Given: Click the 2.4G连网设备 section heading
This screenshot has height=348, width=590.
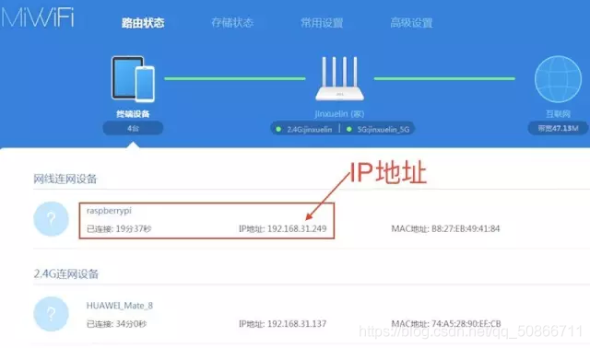Looking at the screenshot, I should click(x=65, y=274).
